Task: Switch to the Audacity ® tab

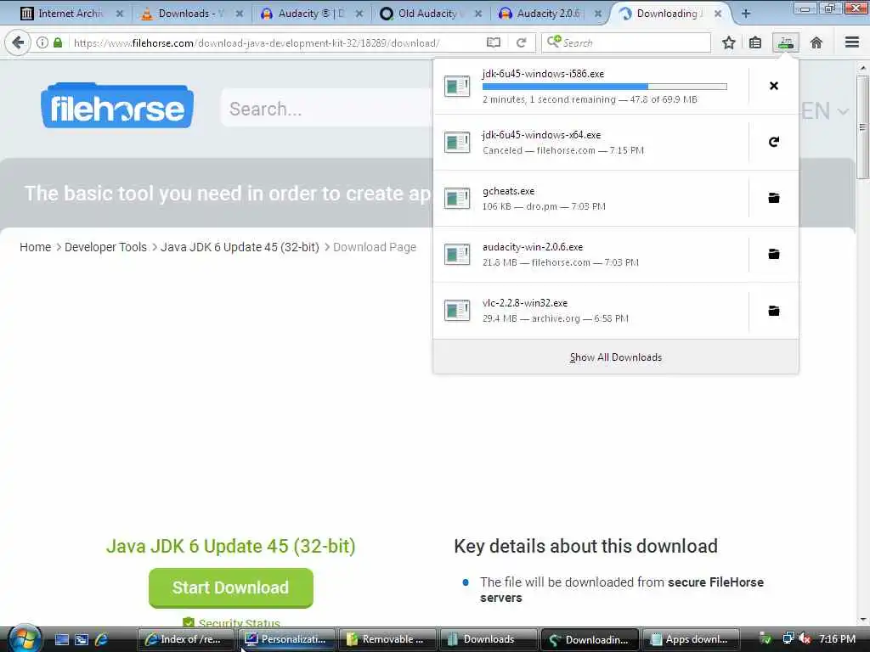Action: click(x=311, y=14)
